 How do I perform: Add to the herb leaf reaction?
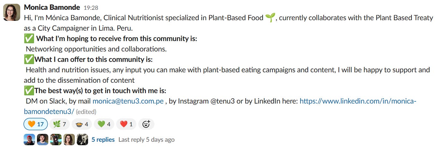point(60,124)
